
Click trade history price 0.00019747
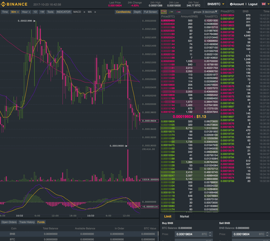[227, 19]
